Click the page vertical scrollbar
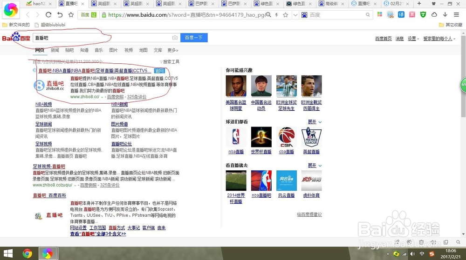This screenshot has height=260, width=466. click(463, 76)
